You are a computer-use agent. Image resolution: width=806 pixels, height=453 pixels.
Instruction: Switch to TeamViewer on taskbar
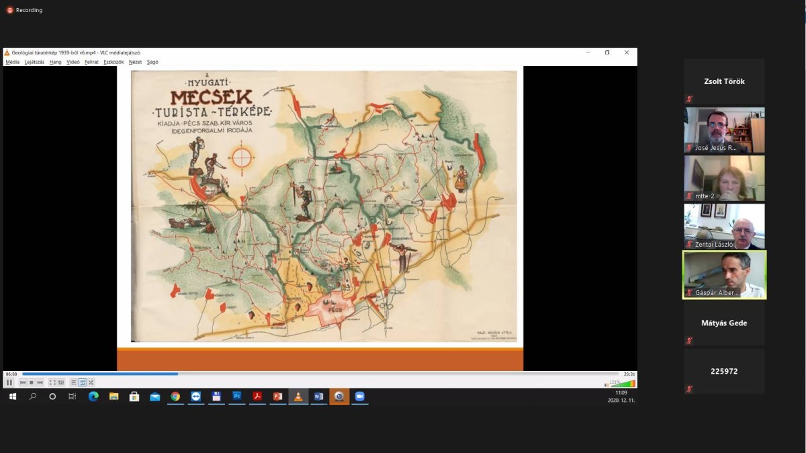pyautogui.click(x=195, y=397)
